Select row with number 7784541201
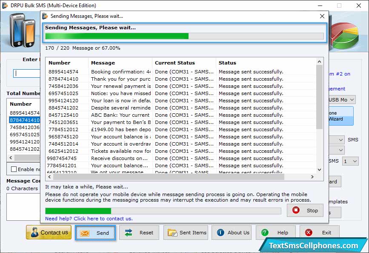Screen dimensions: 369x253 [181, 166]
